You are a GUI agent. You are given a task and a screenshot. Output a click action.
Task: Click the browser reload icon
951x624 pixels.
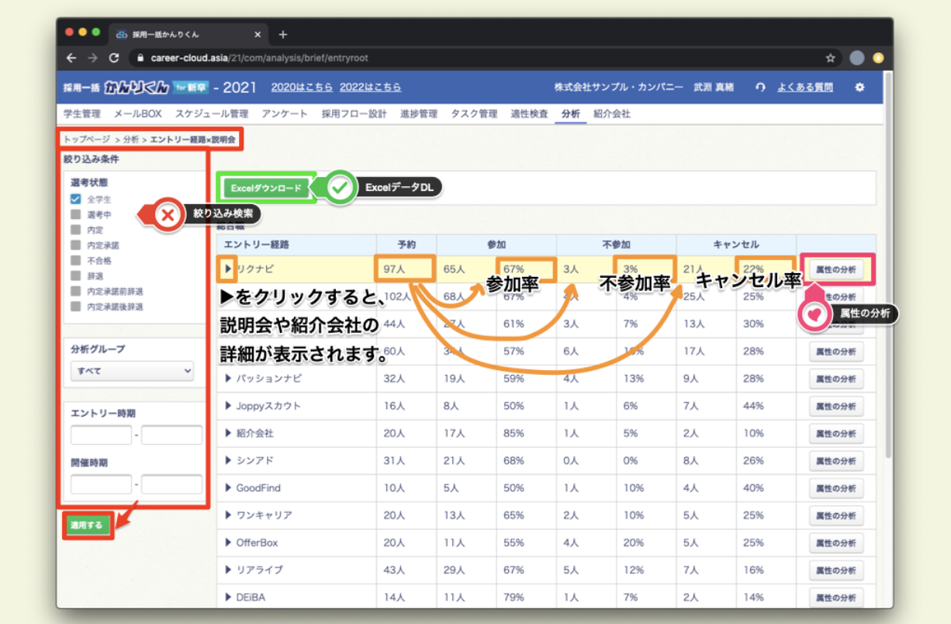[114, 58]
